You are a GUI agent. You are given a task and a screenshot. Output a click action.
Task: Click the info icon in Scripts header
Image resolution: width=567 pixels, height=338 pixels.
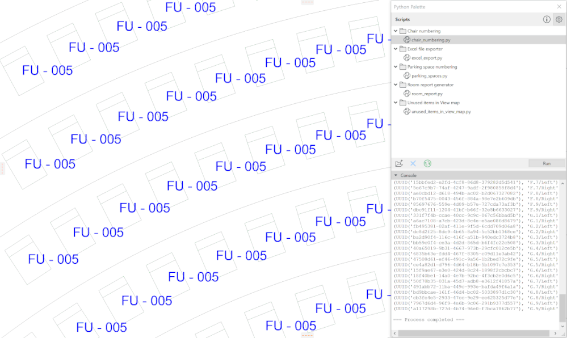545,19
